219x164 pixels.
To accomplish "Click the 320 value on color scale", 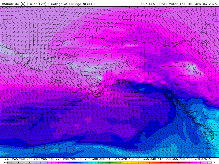I will coord(124,159).
